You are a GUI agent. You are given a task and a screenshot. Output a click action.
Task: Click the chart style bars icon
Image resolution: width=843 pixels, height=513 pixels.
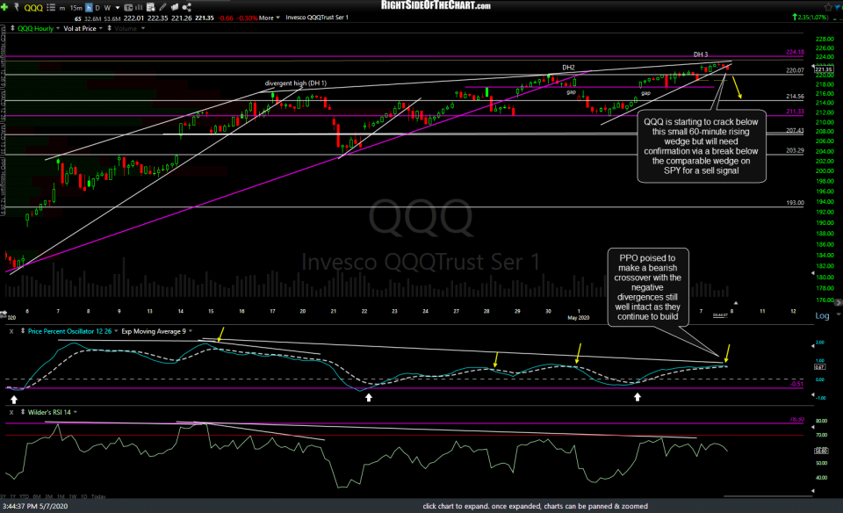pos(140,7)
